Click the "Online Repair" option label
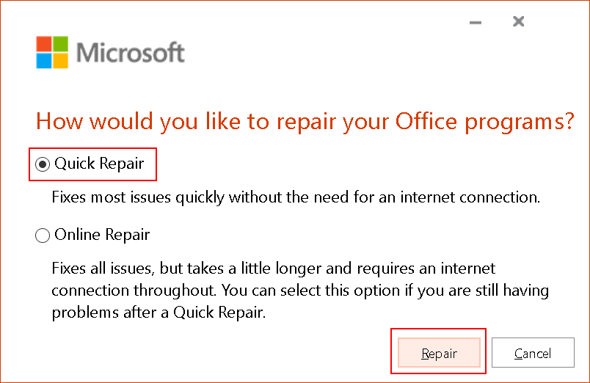The width and height of the screenshot is (590, 383). click(102, 235)
